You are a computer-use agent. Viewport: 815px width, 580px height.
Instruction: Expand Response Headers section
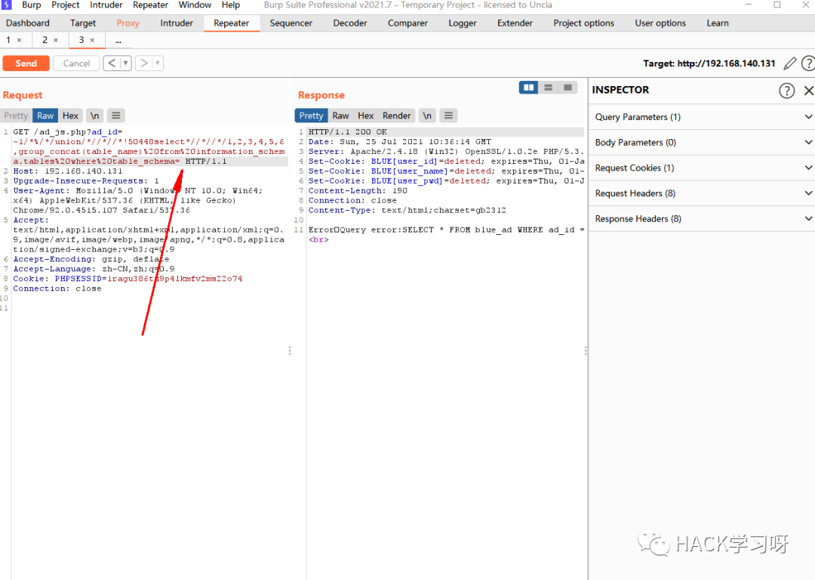[702, 219]
